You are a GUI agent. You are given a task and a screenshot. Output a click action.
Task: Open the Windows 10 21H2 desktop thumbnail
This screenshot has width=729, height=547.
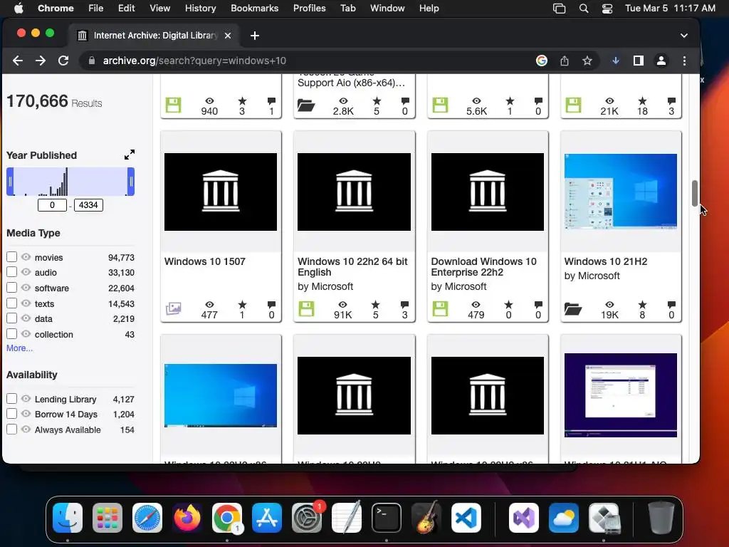coord(621,192)
